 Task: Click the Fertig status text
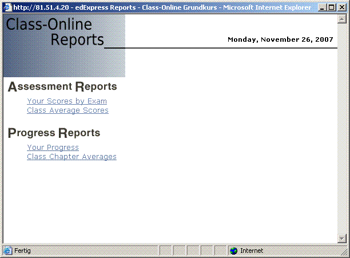click(x=23, y=251)
